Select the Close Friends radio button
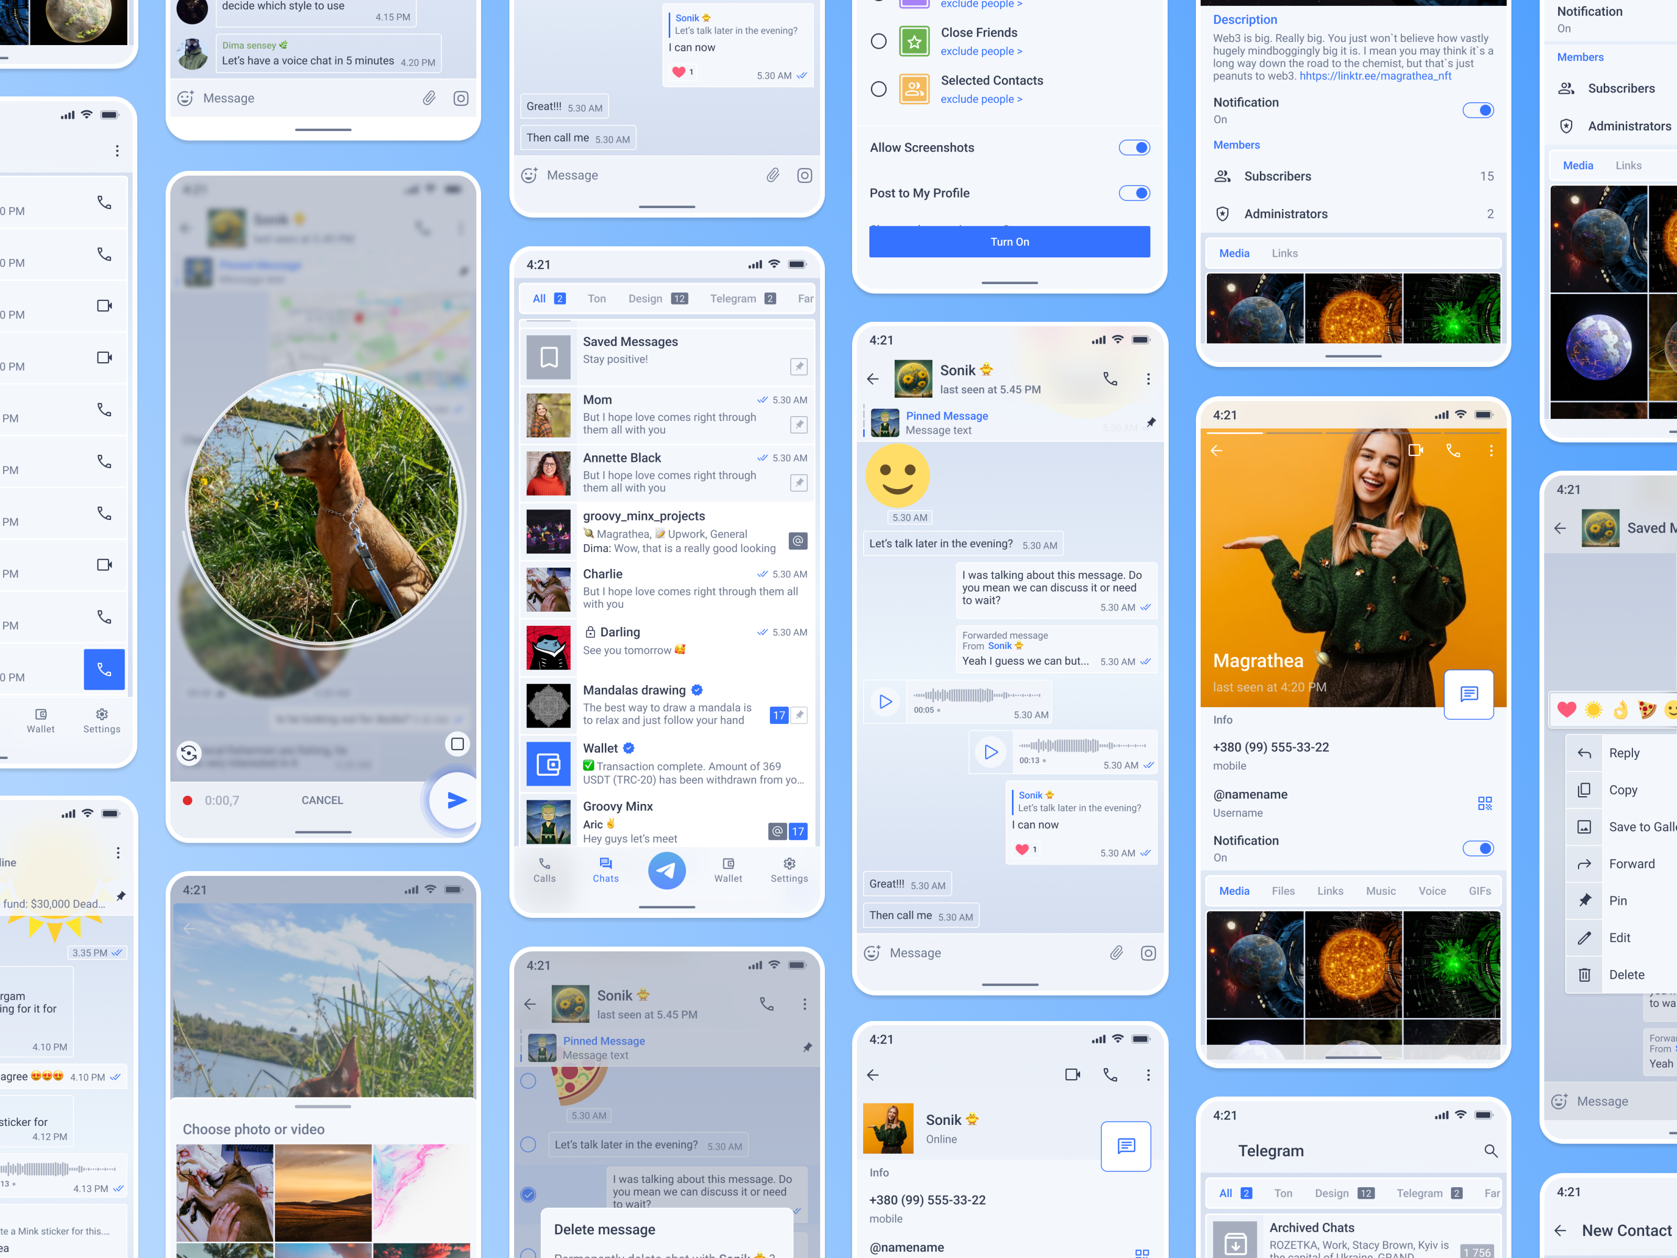 (x=879, y=42)
